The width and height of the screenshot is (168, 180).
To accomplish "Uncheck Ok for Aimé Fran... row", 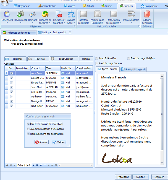I will point(12,73).
